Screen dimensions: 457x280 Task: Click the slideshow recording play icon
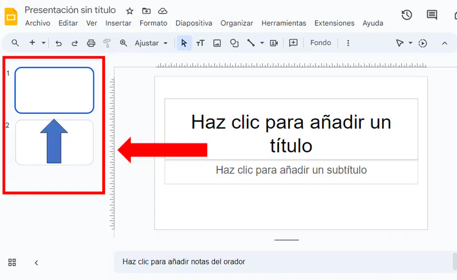click(x=422, y=43)
